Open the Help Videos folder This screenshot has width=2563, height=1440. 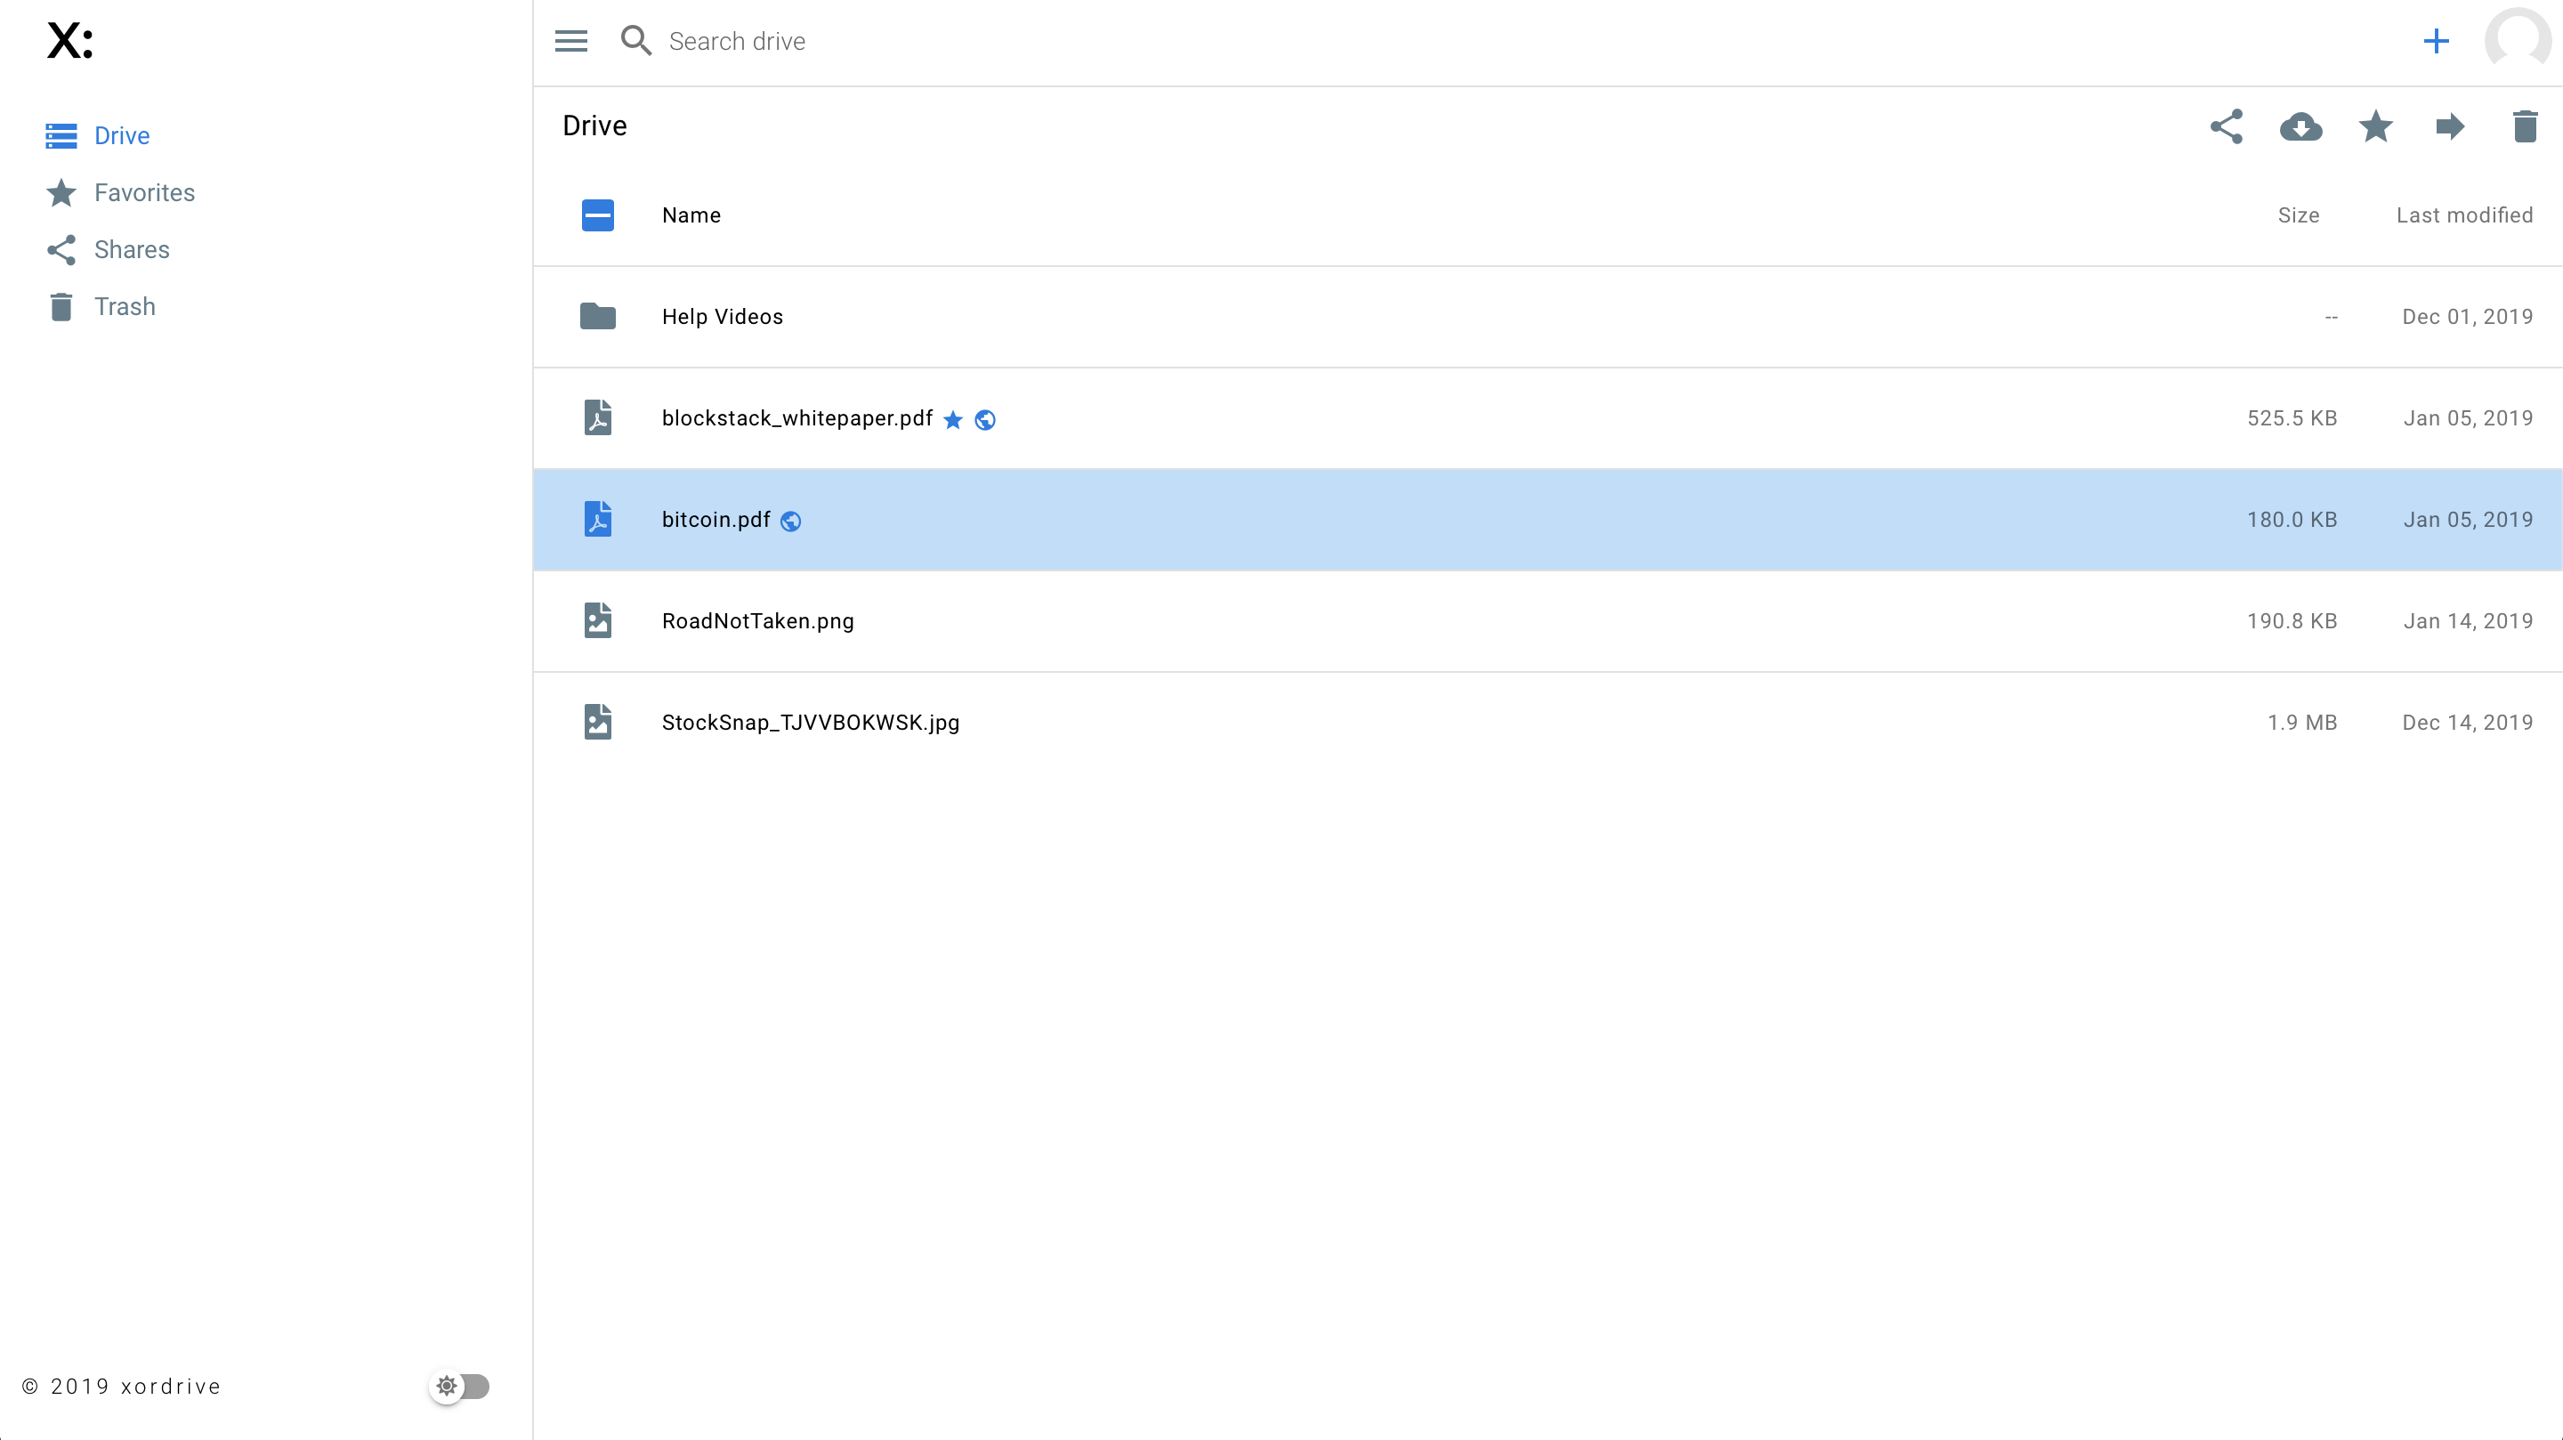723,317
